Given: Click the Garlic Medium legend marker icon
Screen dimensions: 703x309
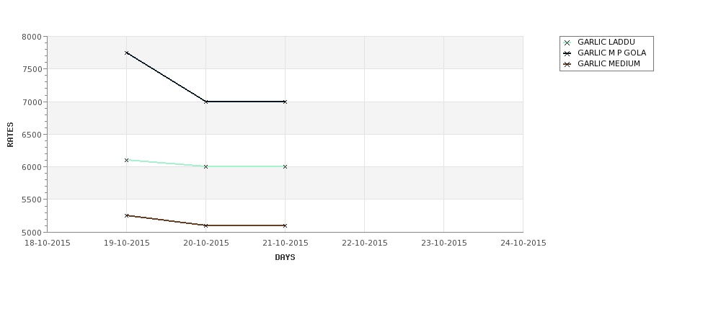Looking at the screenshot, I should tap(567, 65).
